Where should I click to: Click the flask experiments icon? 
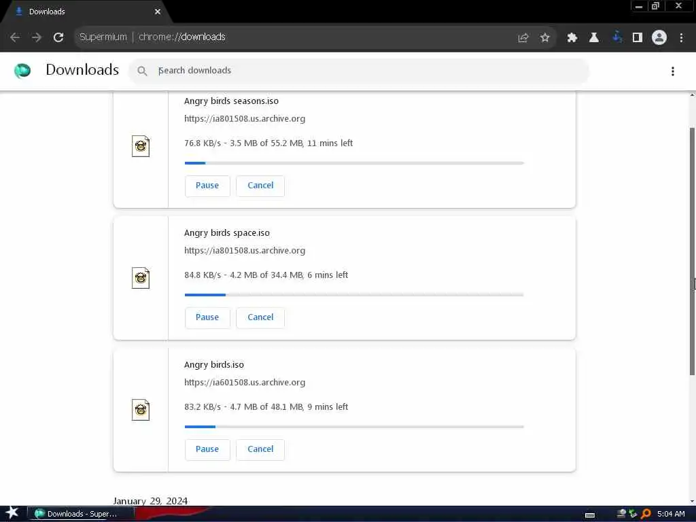click(594, 38)
